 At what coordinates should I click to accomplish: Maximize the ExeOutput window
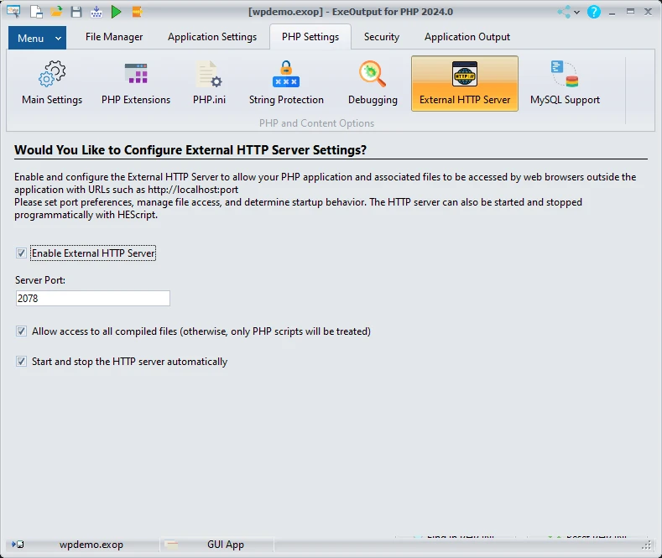click(x=630, y=12)
